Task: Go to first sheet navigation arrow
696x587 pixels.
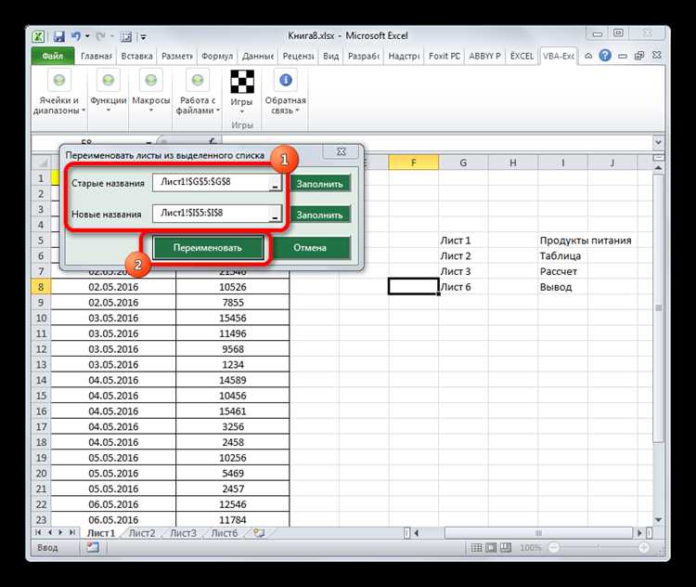Action: pos(38,532)
